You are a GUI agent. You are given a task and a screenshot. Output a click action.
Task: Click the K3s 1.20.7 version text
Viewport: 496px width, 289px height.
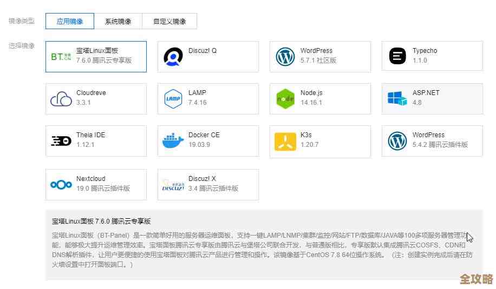coord(309,145)
